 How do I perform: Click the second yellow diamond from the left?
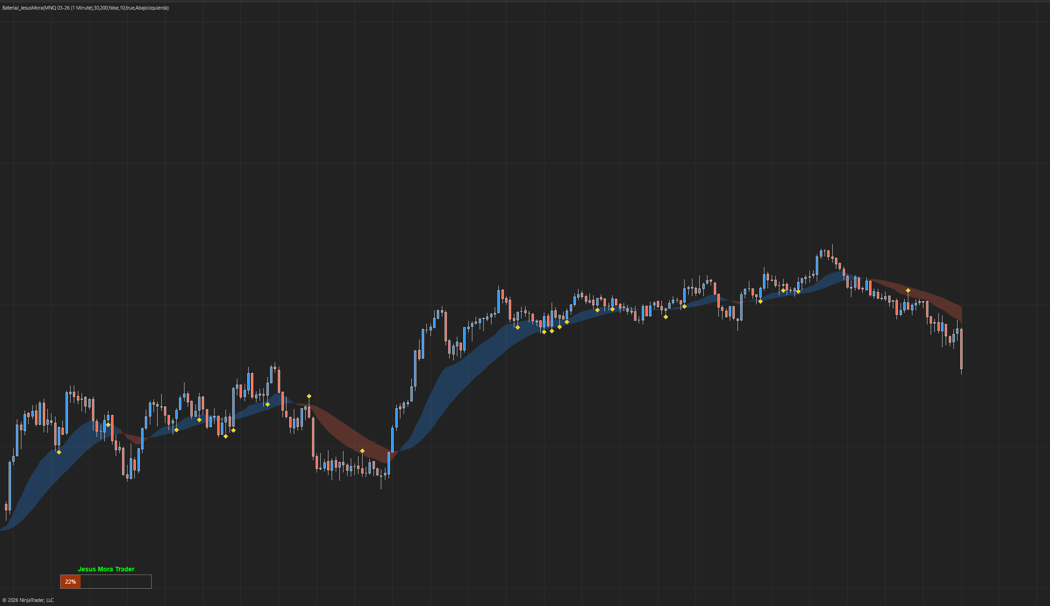pos(108,425)
